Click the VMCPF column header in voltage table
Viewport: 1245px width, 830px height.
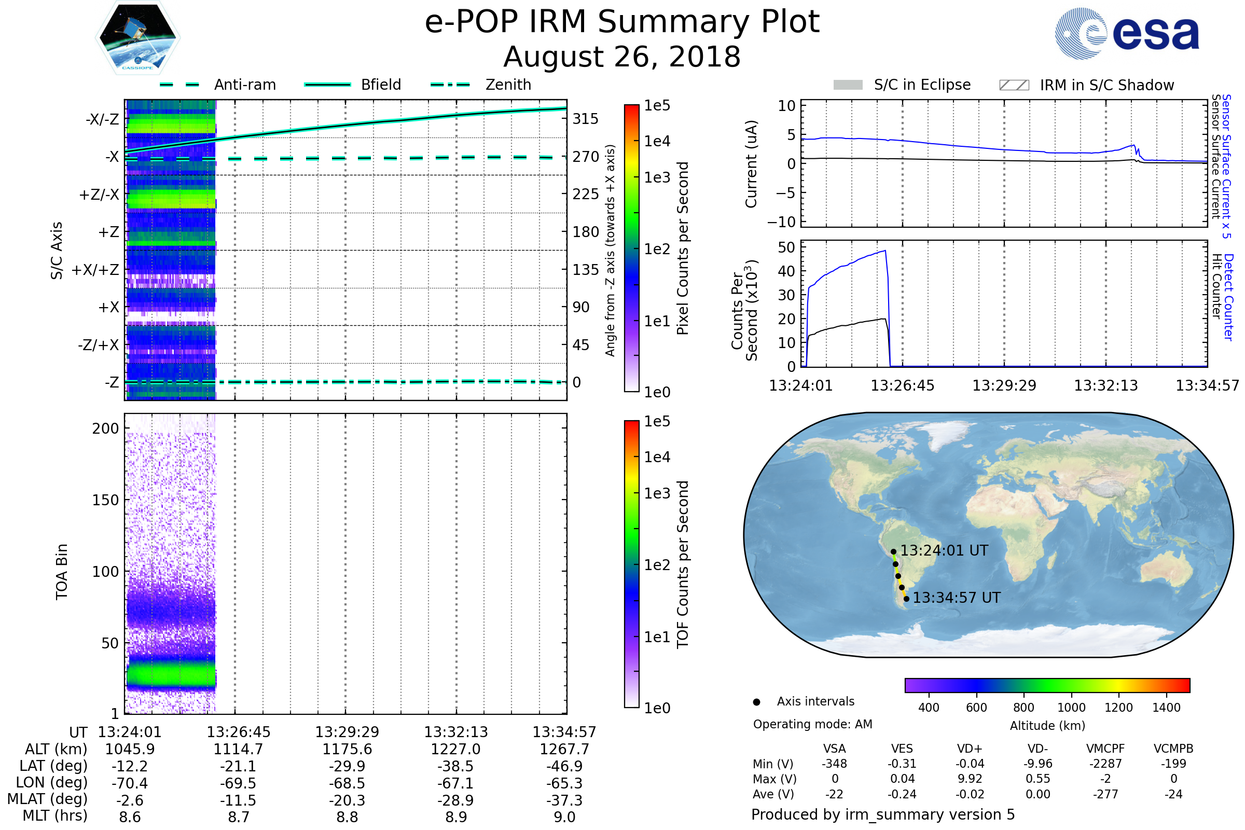point(1105,749)
